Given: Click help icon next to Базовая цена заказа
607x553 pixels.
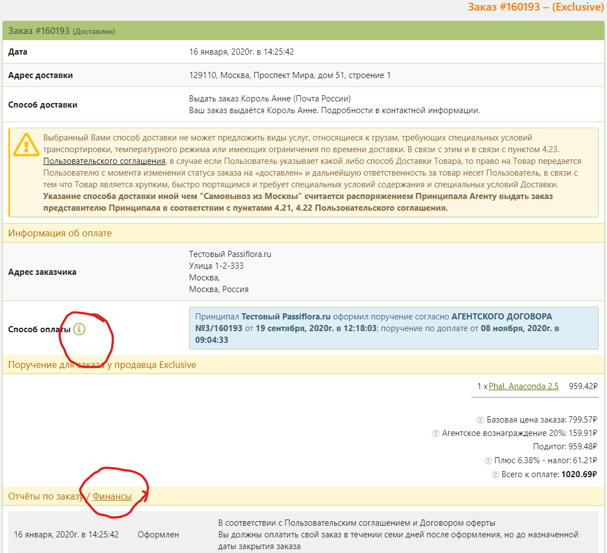Looking at the screenshot, I should pos(480,420).
